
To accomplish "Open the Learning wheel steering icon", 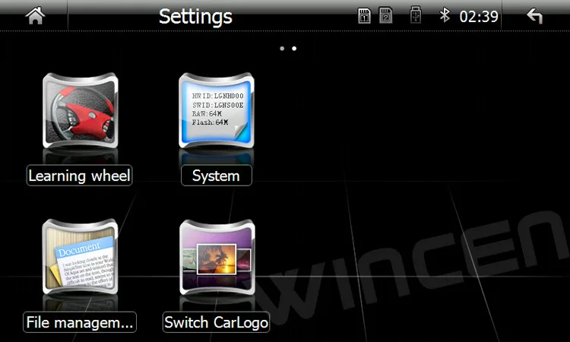I will [x=80, y=110].
